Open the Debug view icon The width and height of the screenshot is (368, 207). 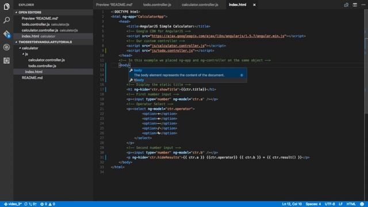coord(6,47)
